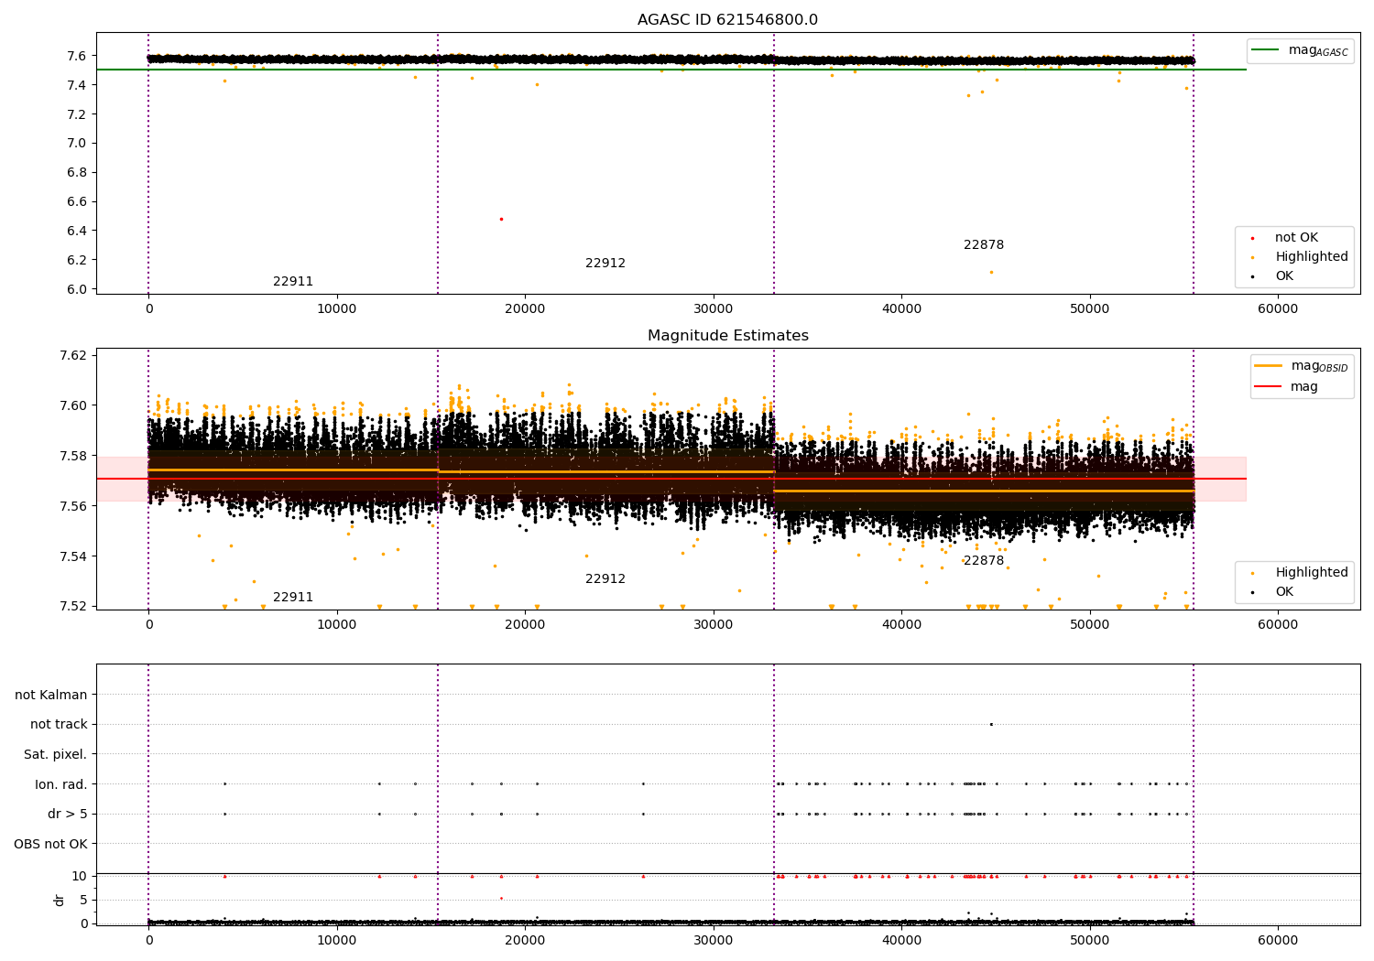1374x961 pixels.
Task: Click obsid label 22878 in the top plot
Action: tap(984, 245)
